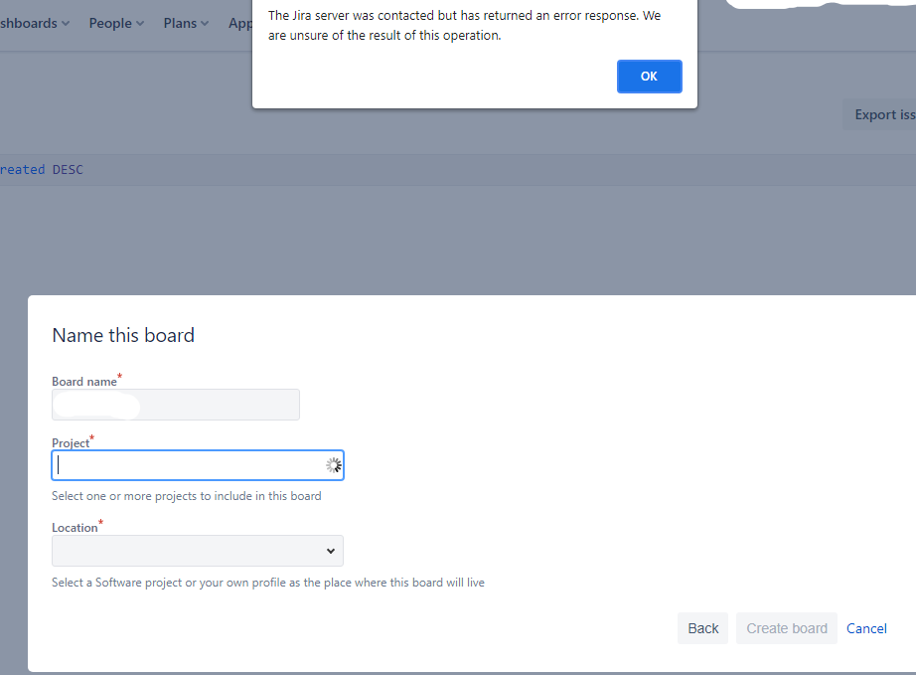Open the Location dropdown
Screen dimensions: 916x675
(198, 551)
